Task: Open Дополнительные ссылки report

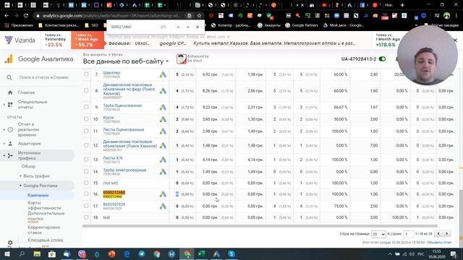Action: coord(46,216)
